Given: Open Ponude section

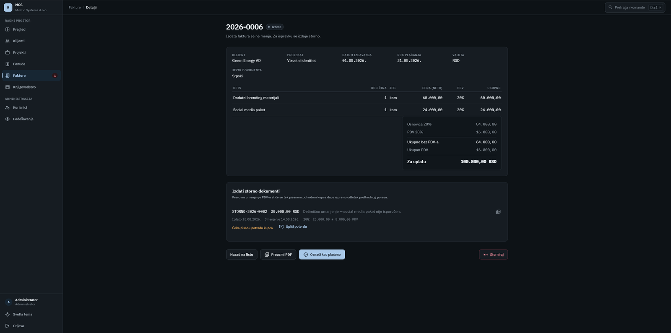Looking at the screenshot, I should coord(31,64).
